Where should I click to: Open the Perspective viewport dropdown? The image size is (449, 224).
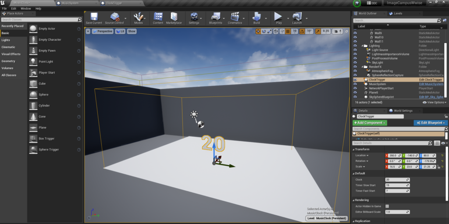tap(103, 32)
